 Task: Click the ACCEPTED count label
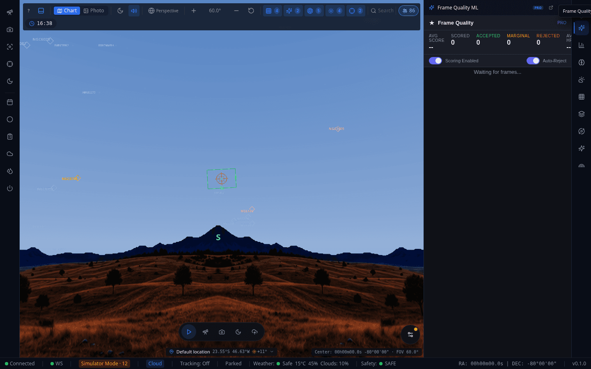pos(488,36)
